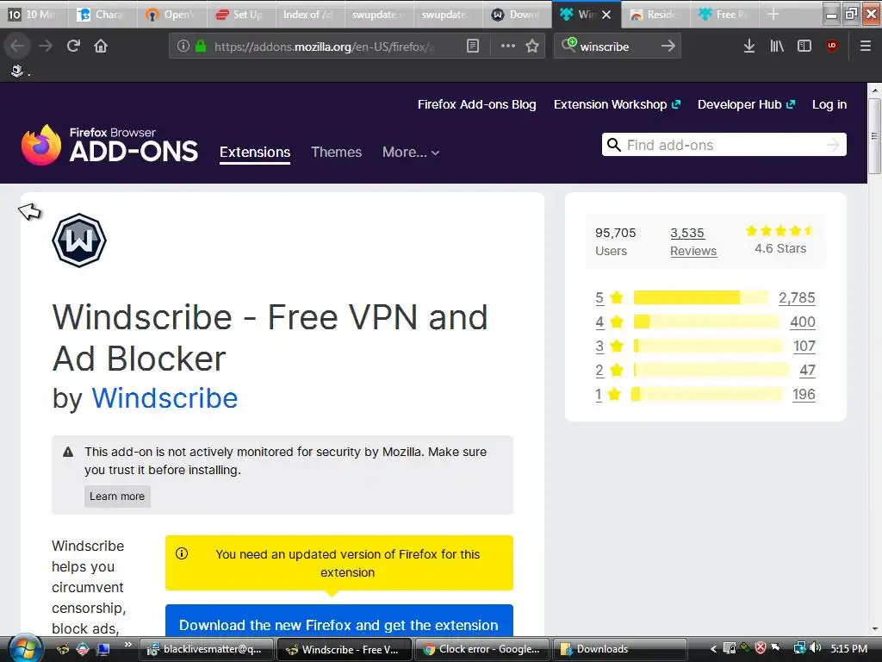Go back to the previous page
Viewport: 882px width, 662px height.
click(17, 46)
